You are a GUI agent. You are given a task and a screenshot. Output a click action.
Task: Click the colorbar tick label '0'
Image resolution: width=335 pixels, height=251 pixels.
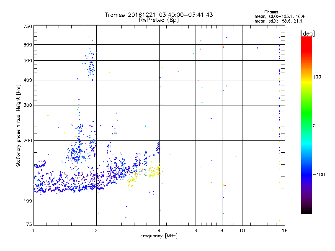(x=314, y=126)
